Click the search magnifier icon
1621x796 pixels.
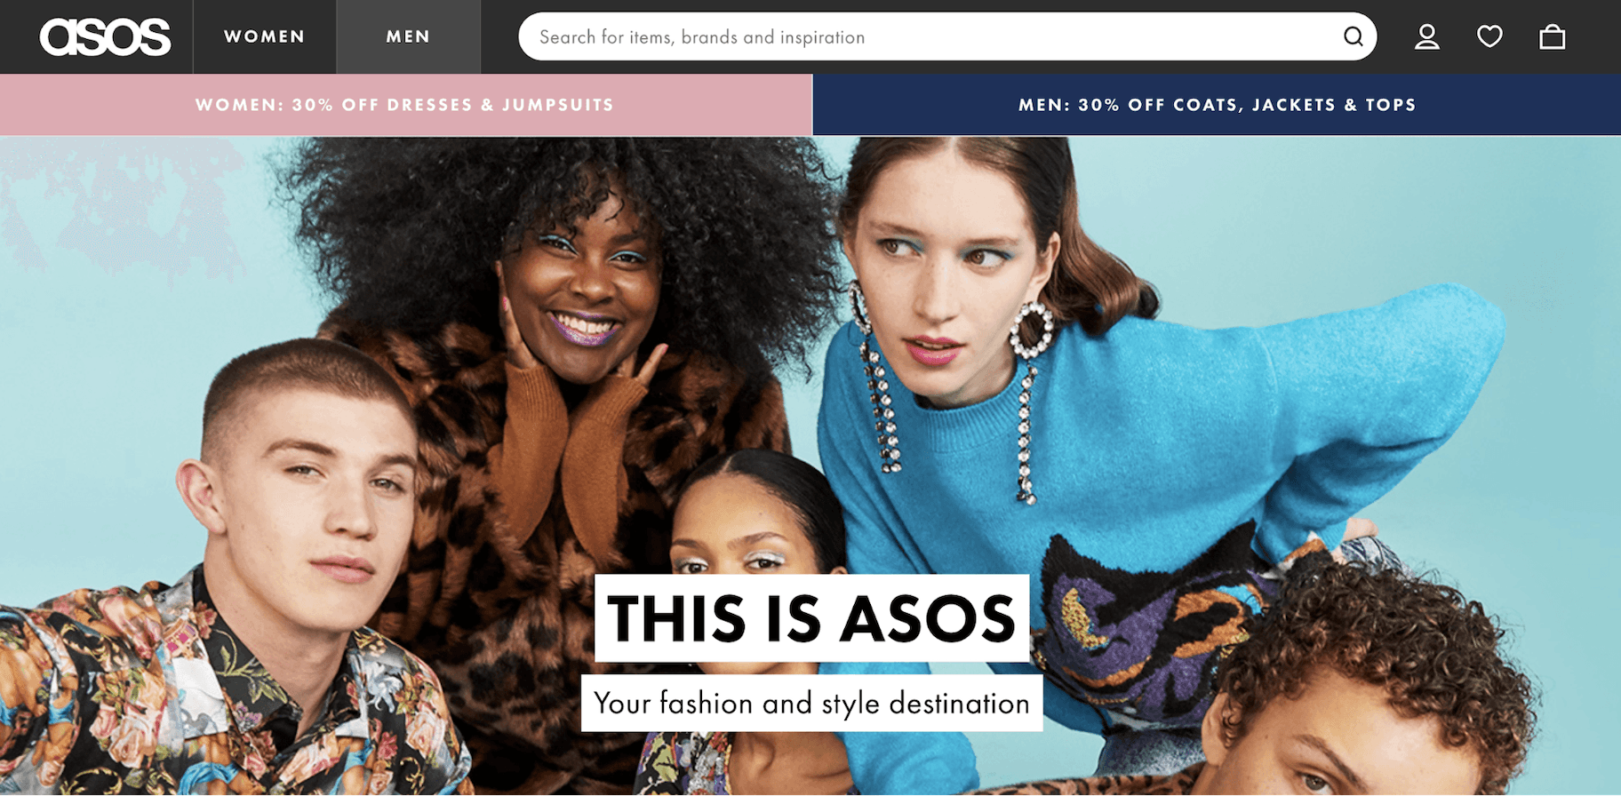click(x=1353, y=36)
